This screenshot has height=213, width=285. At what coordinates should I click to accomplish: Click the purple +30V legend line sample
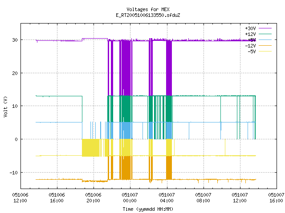pyautogui.click(x=265, y=28)
